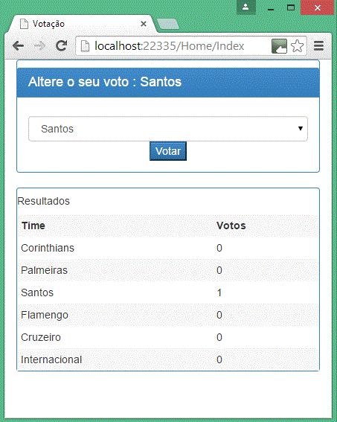This screenshot has height=422, width=337.
Task: Click the localhost address bar URL
Action: pyautogui.click(x=170, y=46)
